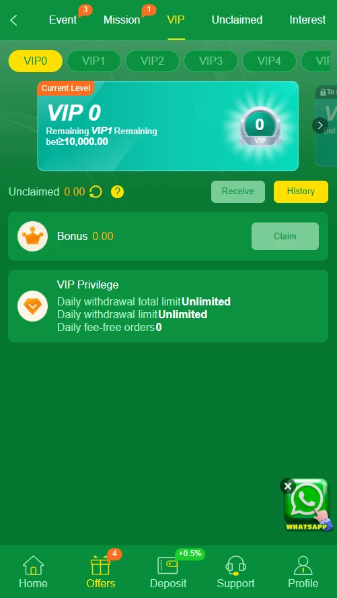Open the Unclaimed tab
The width and height of the screenshot is (337, 598).
tap(237, 20)
